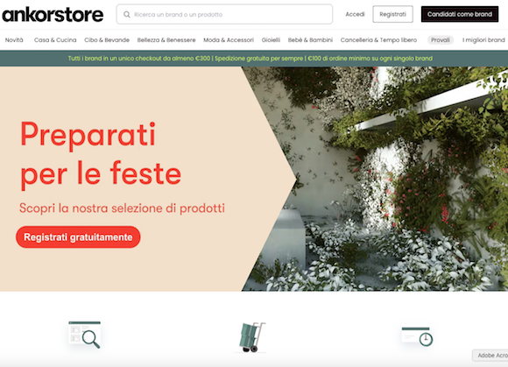Image resolution: width=508 pixels, height=367 pixels.
Task: Go to Moda & Accessori category
Action: 229,39
